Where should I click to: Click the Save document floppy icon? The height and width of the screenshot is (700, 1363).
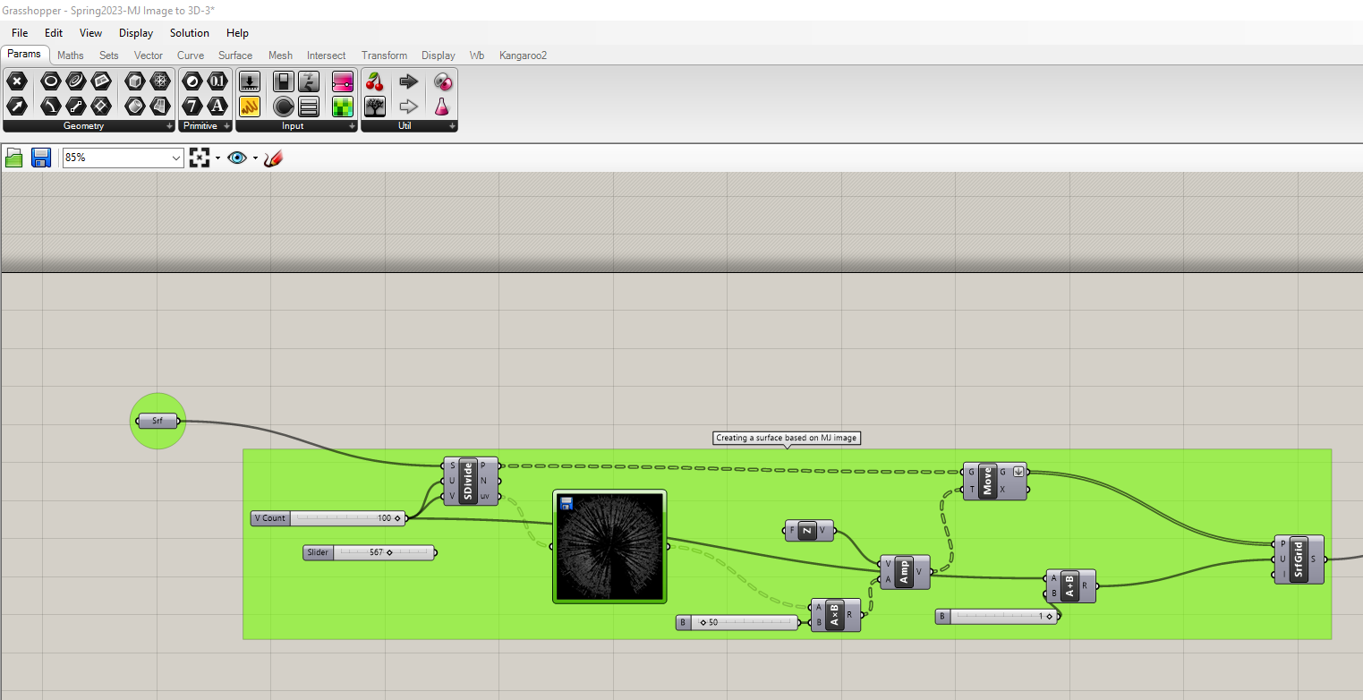41,158
